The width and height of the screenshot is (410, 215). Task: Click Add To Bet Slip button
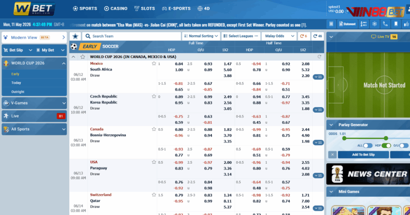coord(363,155)
